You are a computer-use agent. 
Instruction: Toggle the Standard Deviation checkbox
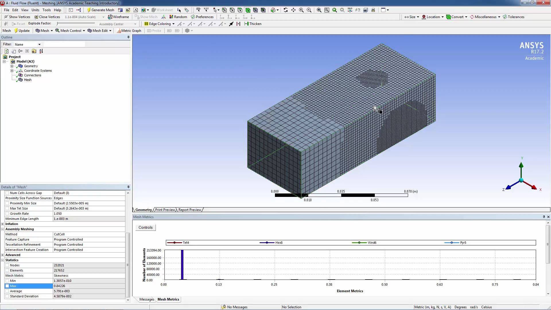7,296
